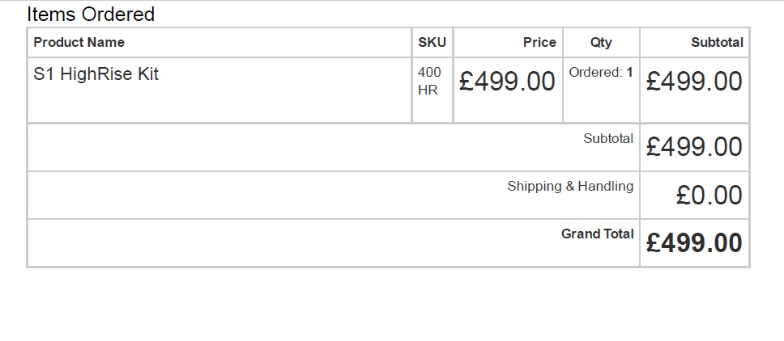Viewport: 784px width, 341px height.
Task: Click the number 1 in Ordered quantity
Action: (629, 72)
